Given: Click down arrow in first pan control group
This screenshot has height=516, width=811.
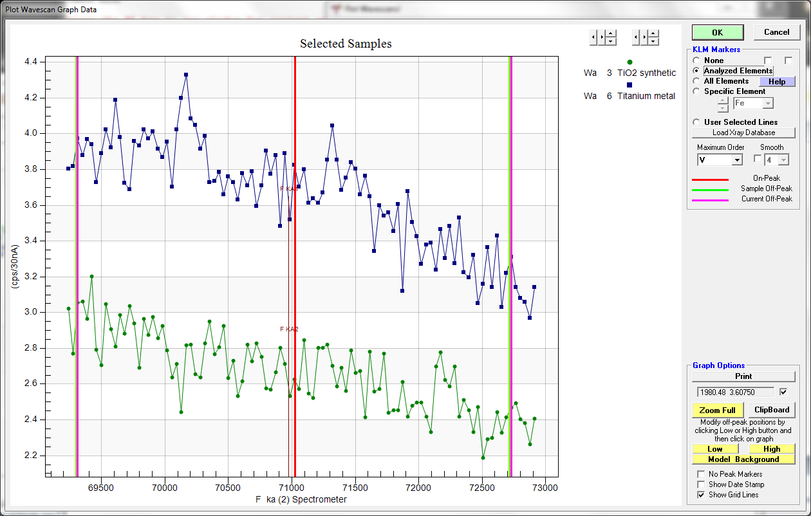Looking at the screenshot, I should pyautogui.click(x=611, y=41).
